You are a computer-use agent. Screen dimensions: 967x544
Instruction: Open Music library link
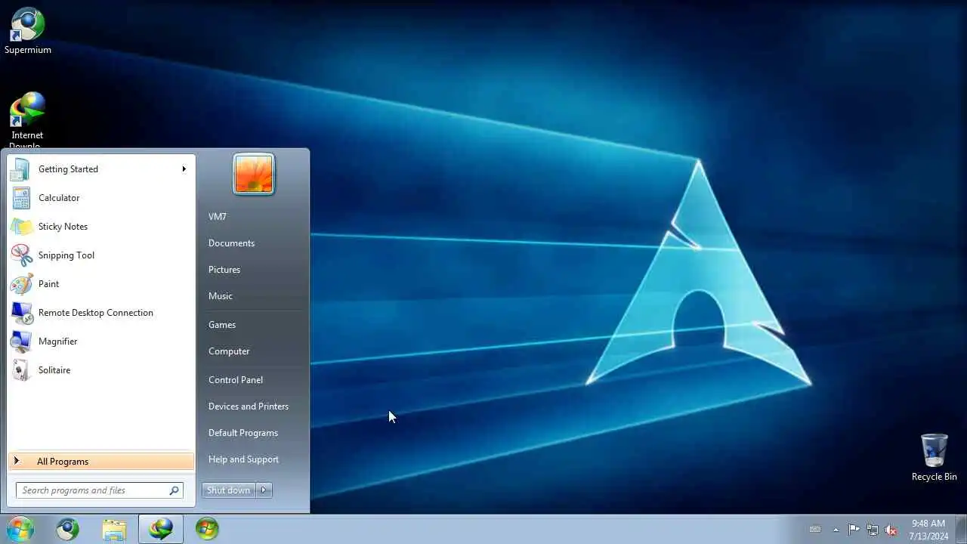[221, 296]
